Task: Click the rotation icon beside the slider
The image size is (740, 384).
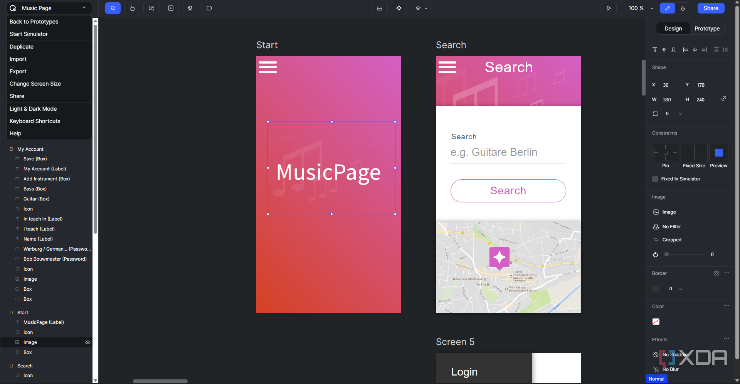Action: pyautogui.click(x=656, y=254)
